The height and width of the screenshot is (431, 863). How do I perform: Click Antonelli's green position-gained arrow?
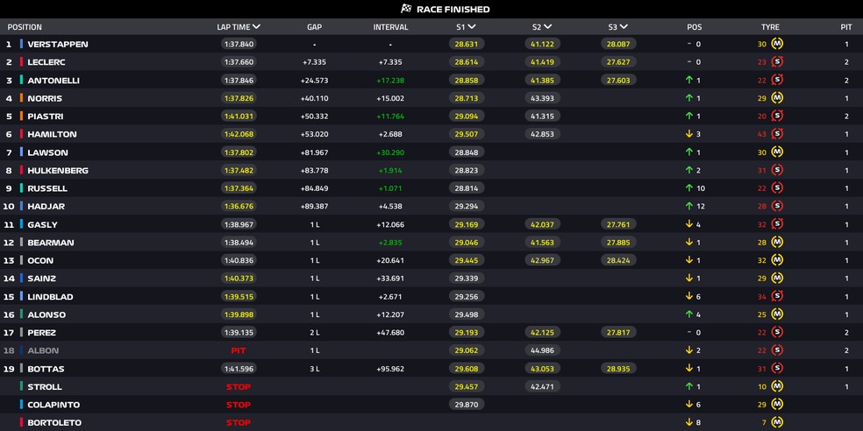tap(688, 81)
